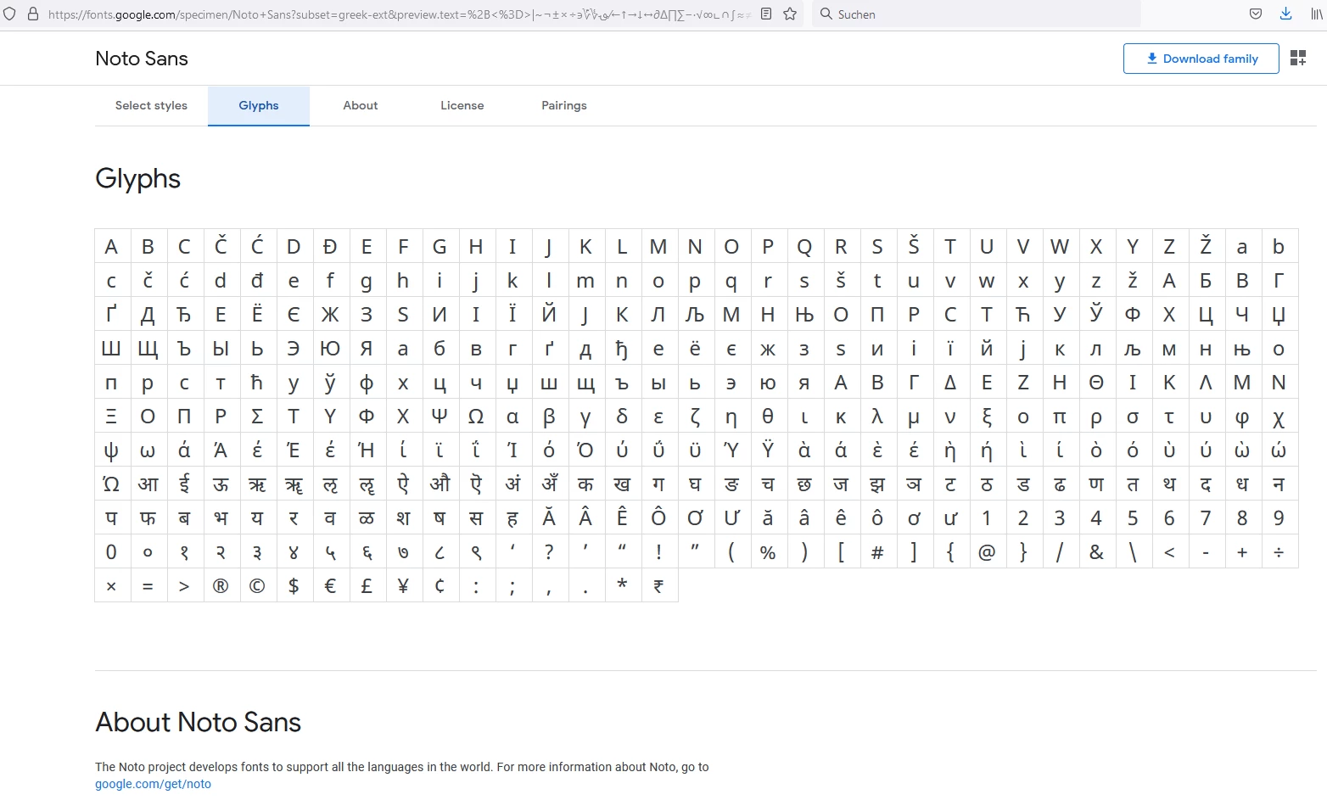Select the Greek capital Omega Ω glyph
Screen dimensions: 1327x800
point(476,417)
